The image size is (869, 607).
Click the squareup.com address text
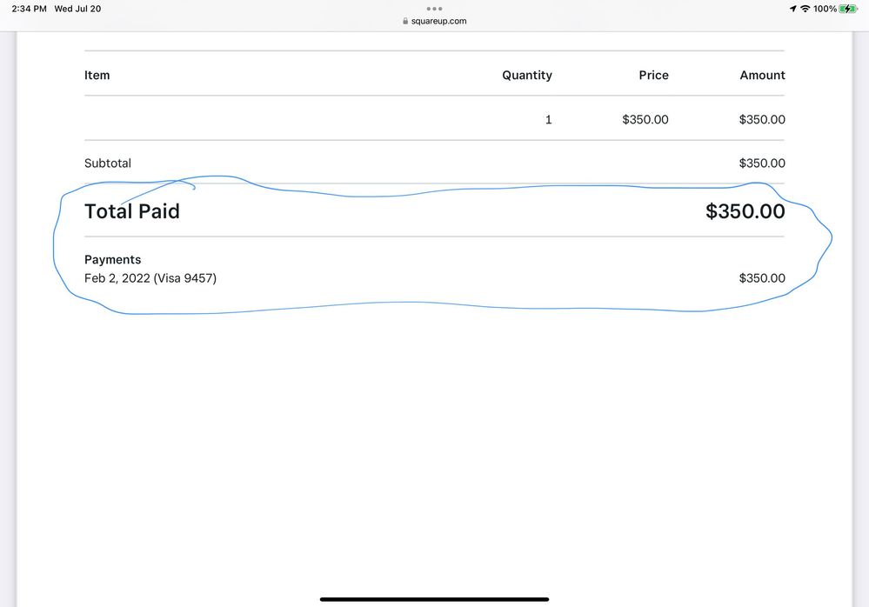click(438, 22)
